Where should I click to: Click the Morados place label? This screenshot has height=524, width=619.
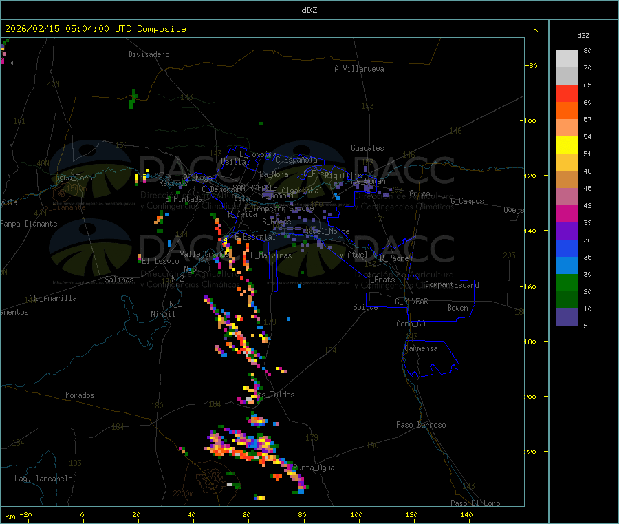coord(80,395)
